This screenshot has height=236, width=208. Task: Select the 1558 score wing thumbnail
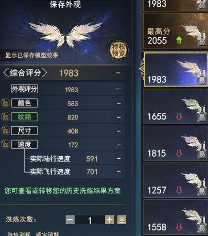[176, 217]
